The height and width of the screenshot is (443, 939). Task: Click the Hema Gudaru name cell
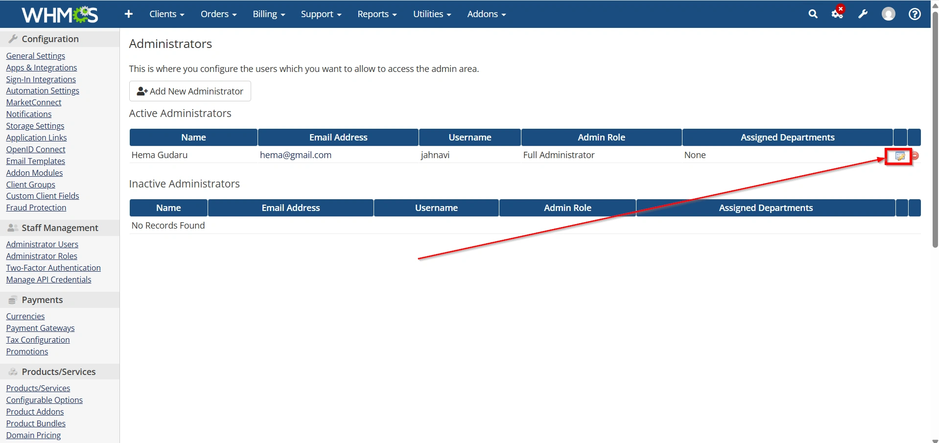159,155
